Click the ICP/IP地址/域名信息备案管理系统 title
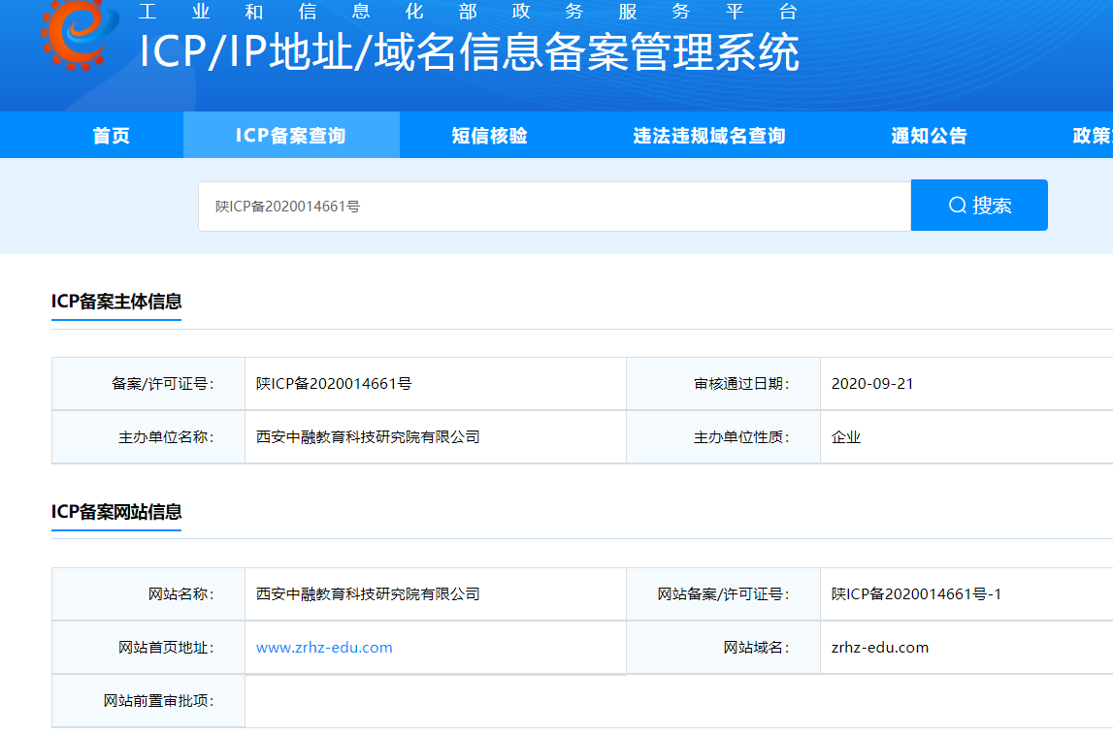 [x=469, y=53]
